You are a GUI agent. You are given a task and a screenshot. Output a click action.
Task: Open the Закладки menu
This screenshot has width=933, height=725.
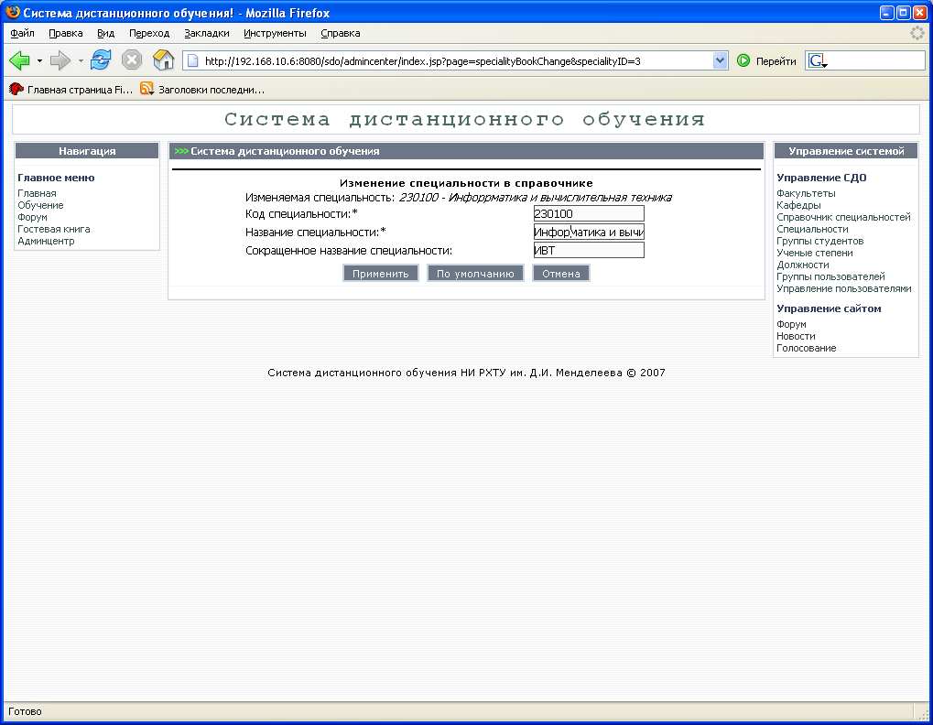(x=207, y=33)
